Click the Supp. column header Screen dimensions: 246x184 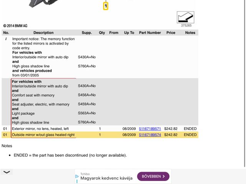[x=87, y=33]
